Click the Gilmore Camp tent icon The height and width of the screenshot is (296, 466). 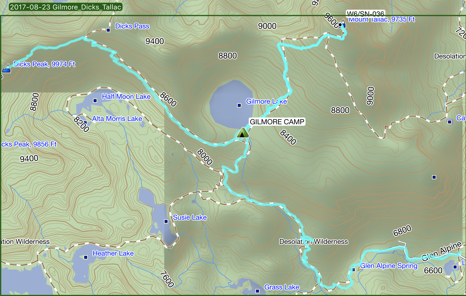coord(243,133)
